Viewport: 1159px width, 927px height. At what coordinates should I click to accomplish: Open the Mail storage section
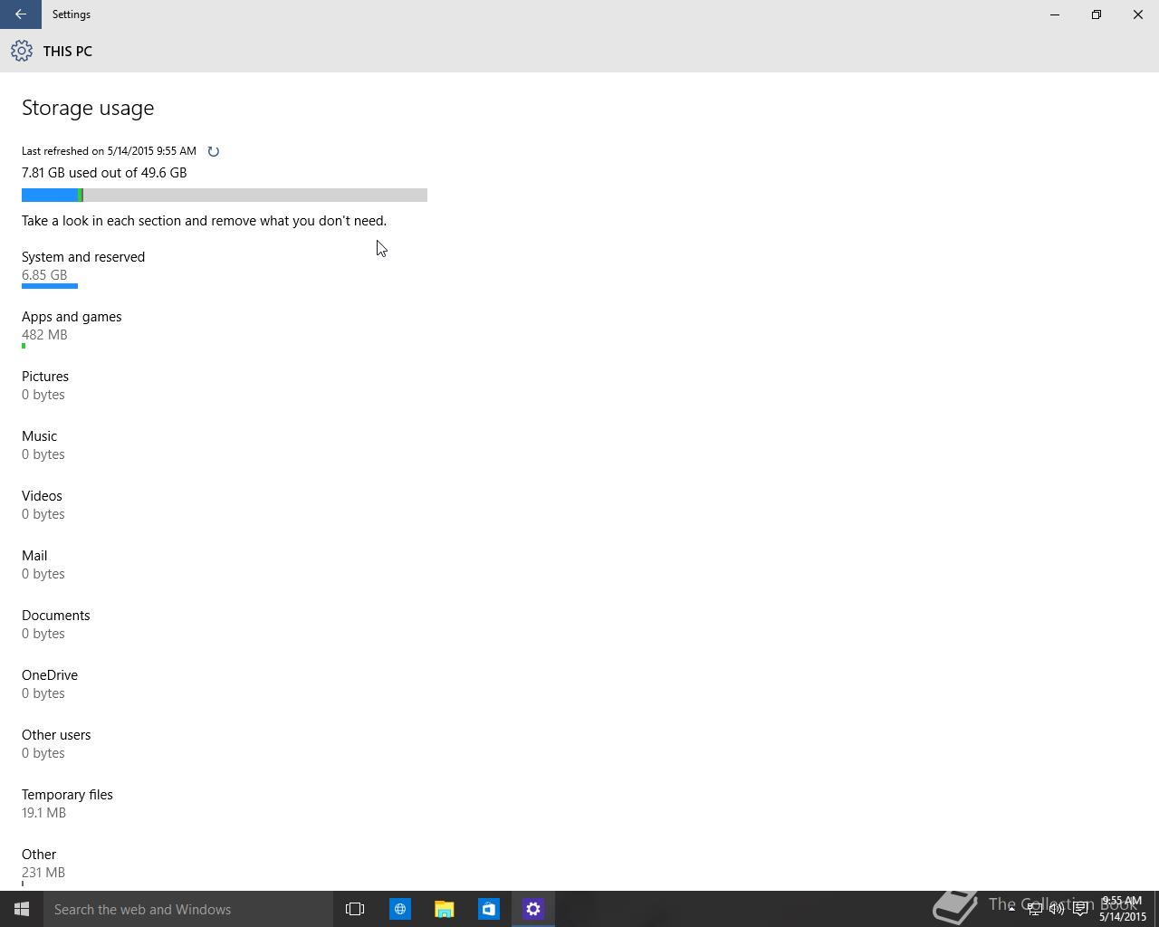point(43,565)
